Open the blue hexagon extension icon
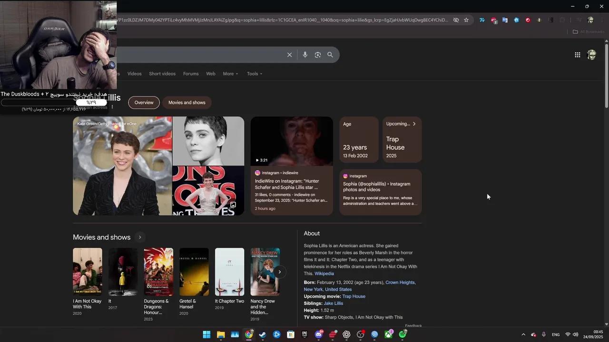 coord(516,20)
